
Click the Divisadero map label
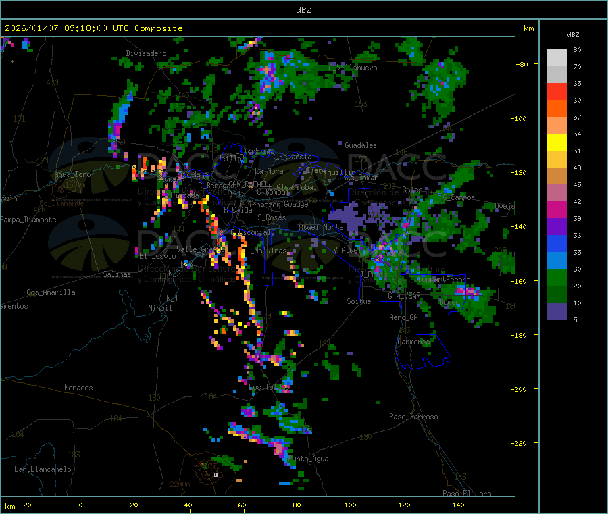(x=146, y=53)
